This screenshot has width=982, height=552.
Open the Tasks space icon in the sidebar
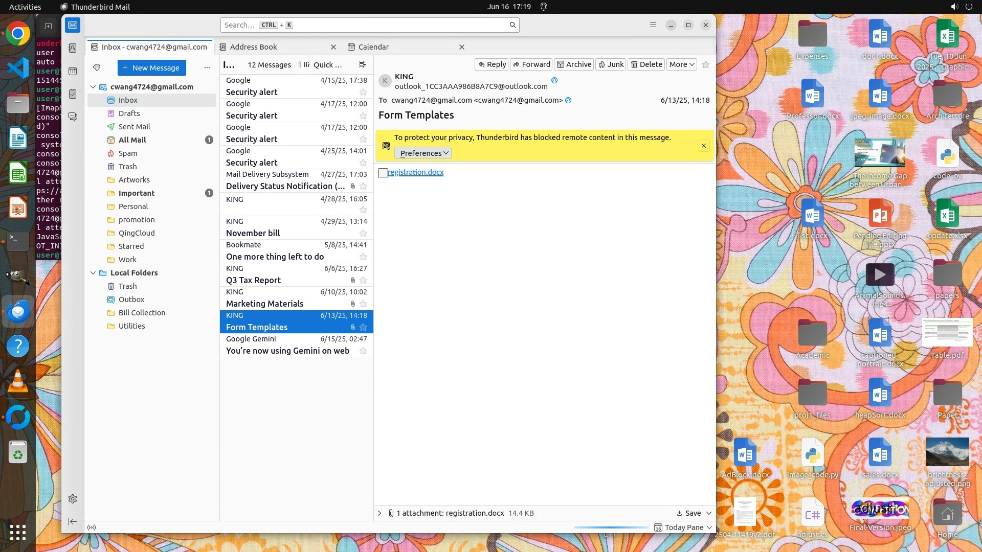[x=73, y=94]
